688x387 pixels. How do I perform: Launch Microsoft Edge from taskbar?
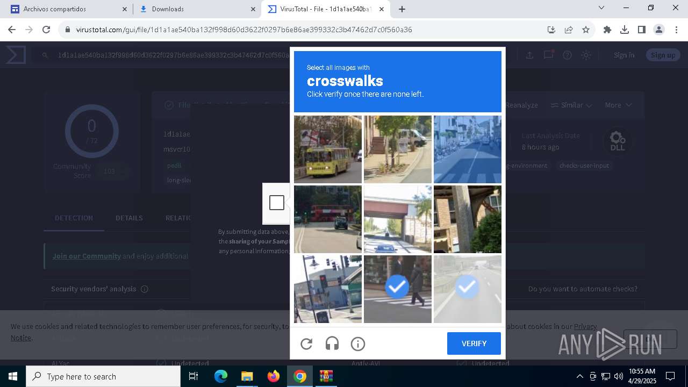click(221, 376)
